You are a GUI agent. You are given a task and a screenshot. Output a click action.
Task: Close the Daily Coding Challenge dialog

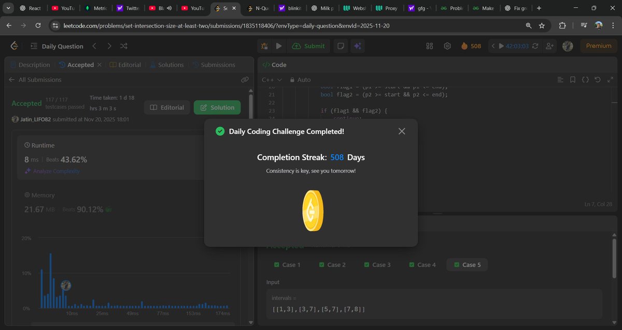pos(402,131)
